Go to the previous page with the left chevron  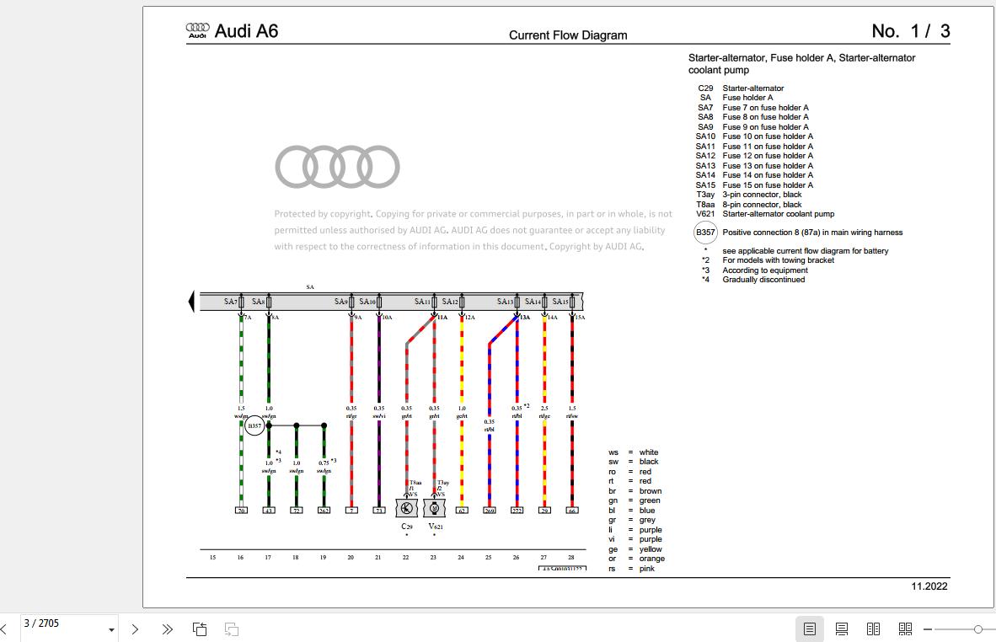(4, 629)
